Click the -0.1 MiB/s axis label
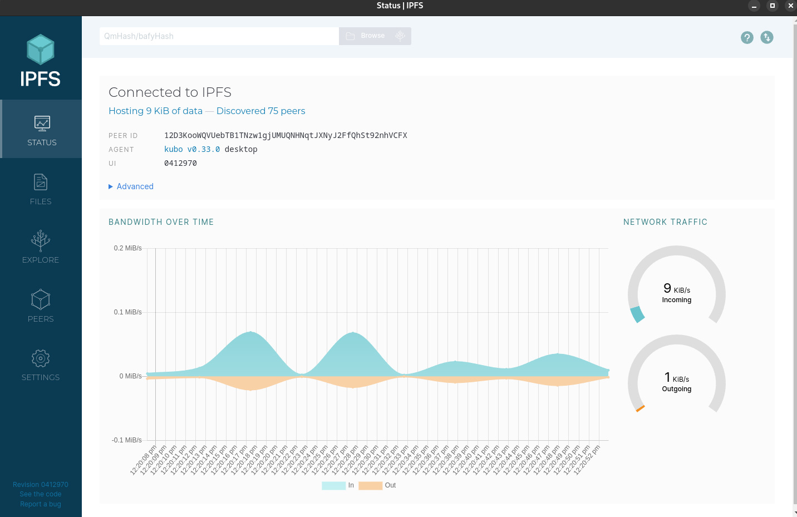 126,440
